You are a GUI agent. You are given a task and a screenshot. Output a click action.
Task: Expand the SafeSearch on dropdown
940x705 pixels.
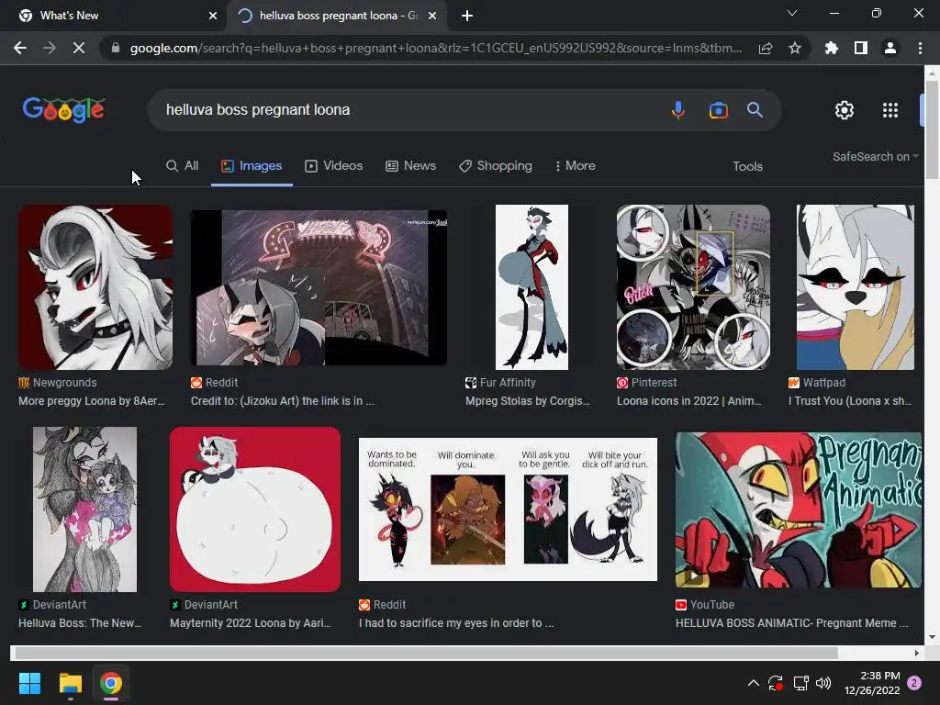[x=875, y=156]
